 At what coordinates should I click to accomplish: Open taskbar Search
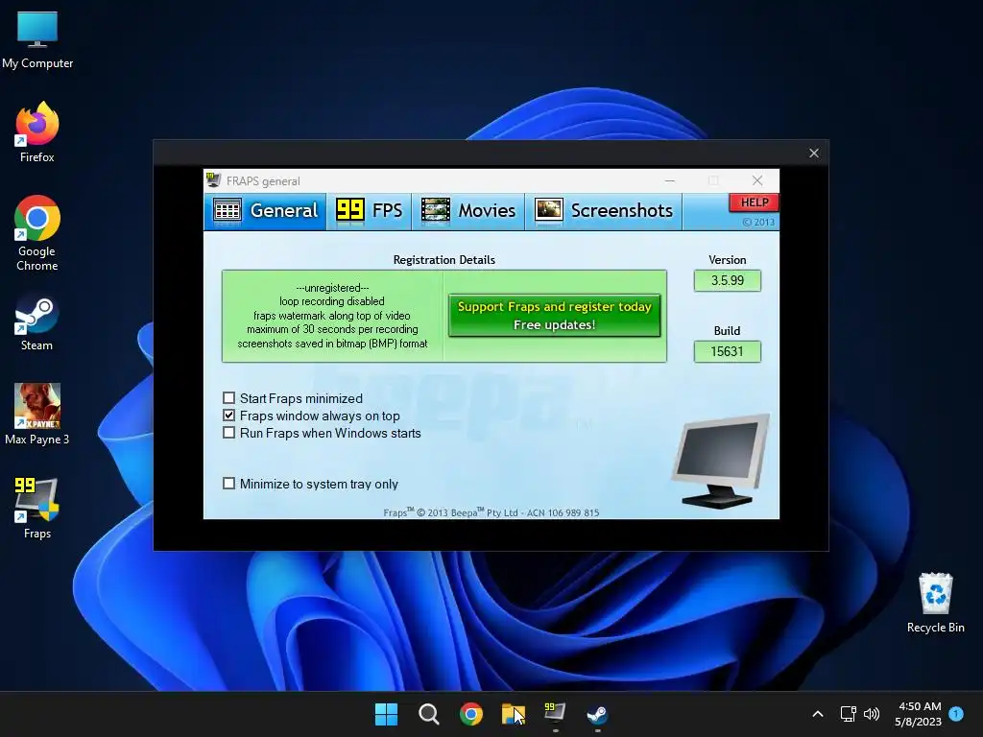tap(429, 714)
